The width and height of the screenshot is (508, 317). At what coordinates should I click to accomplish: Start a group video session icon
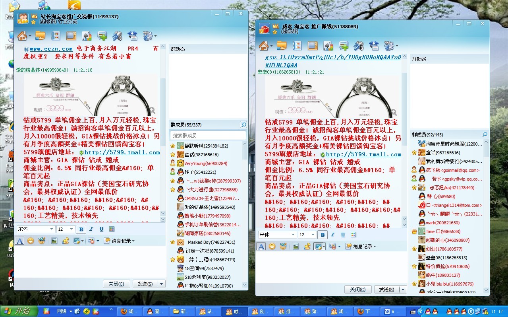tap(71, 36)
